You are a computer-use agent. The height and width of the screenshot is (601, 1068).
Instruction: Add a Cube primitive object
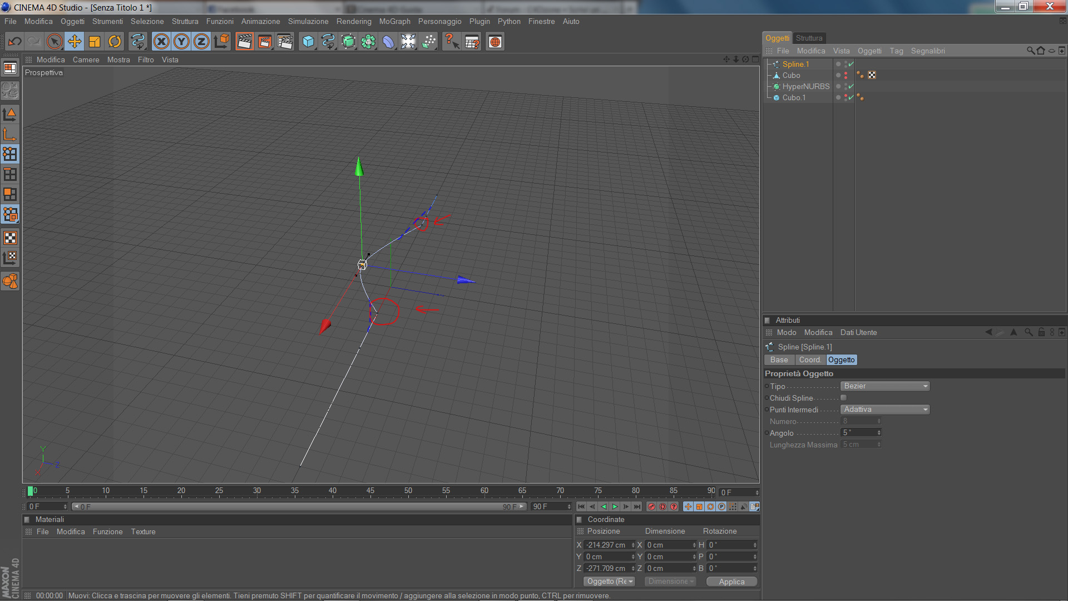pyautogui.click(x=308, y=42)
